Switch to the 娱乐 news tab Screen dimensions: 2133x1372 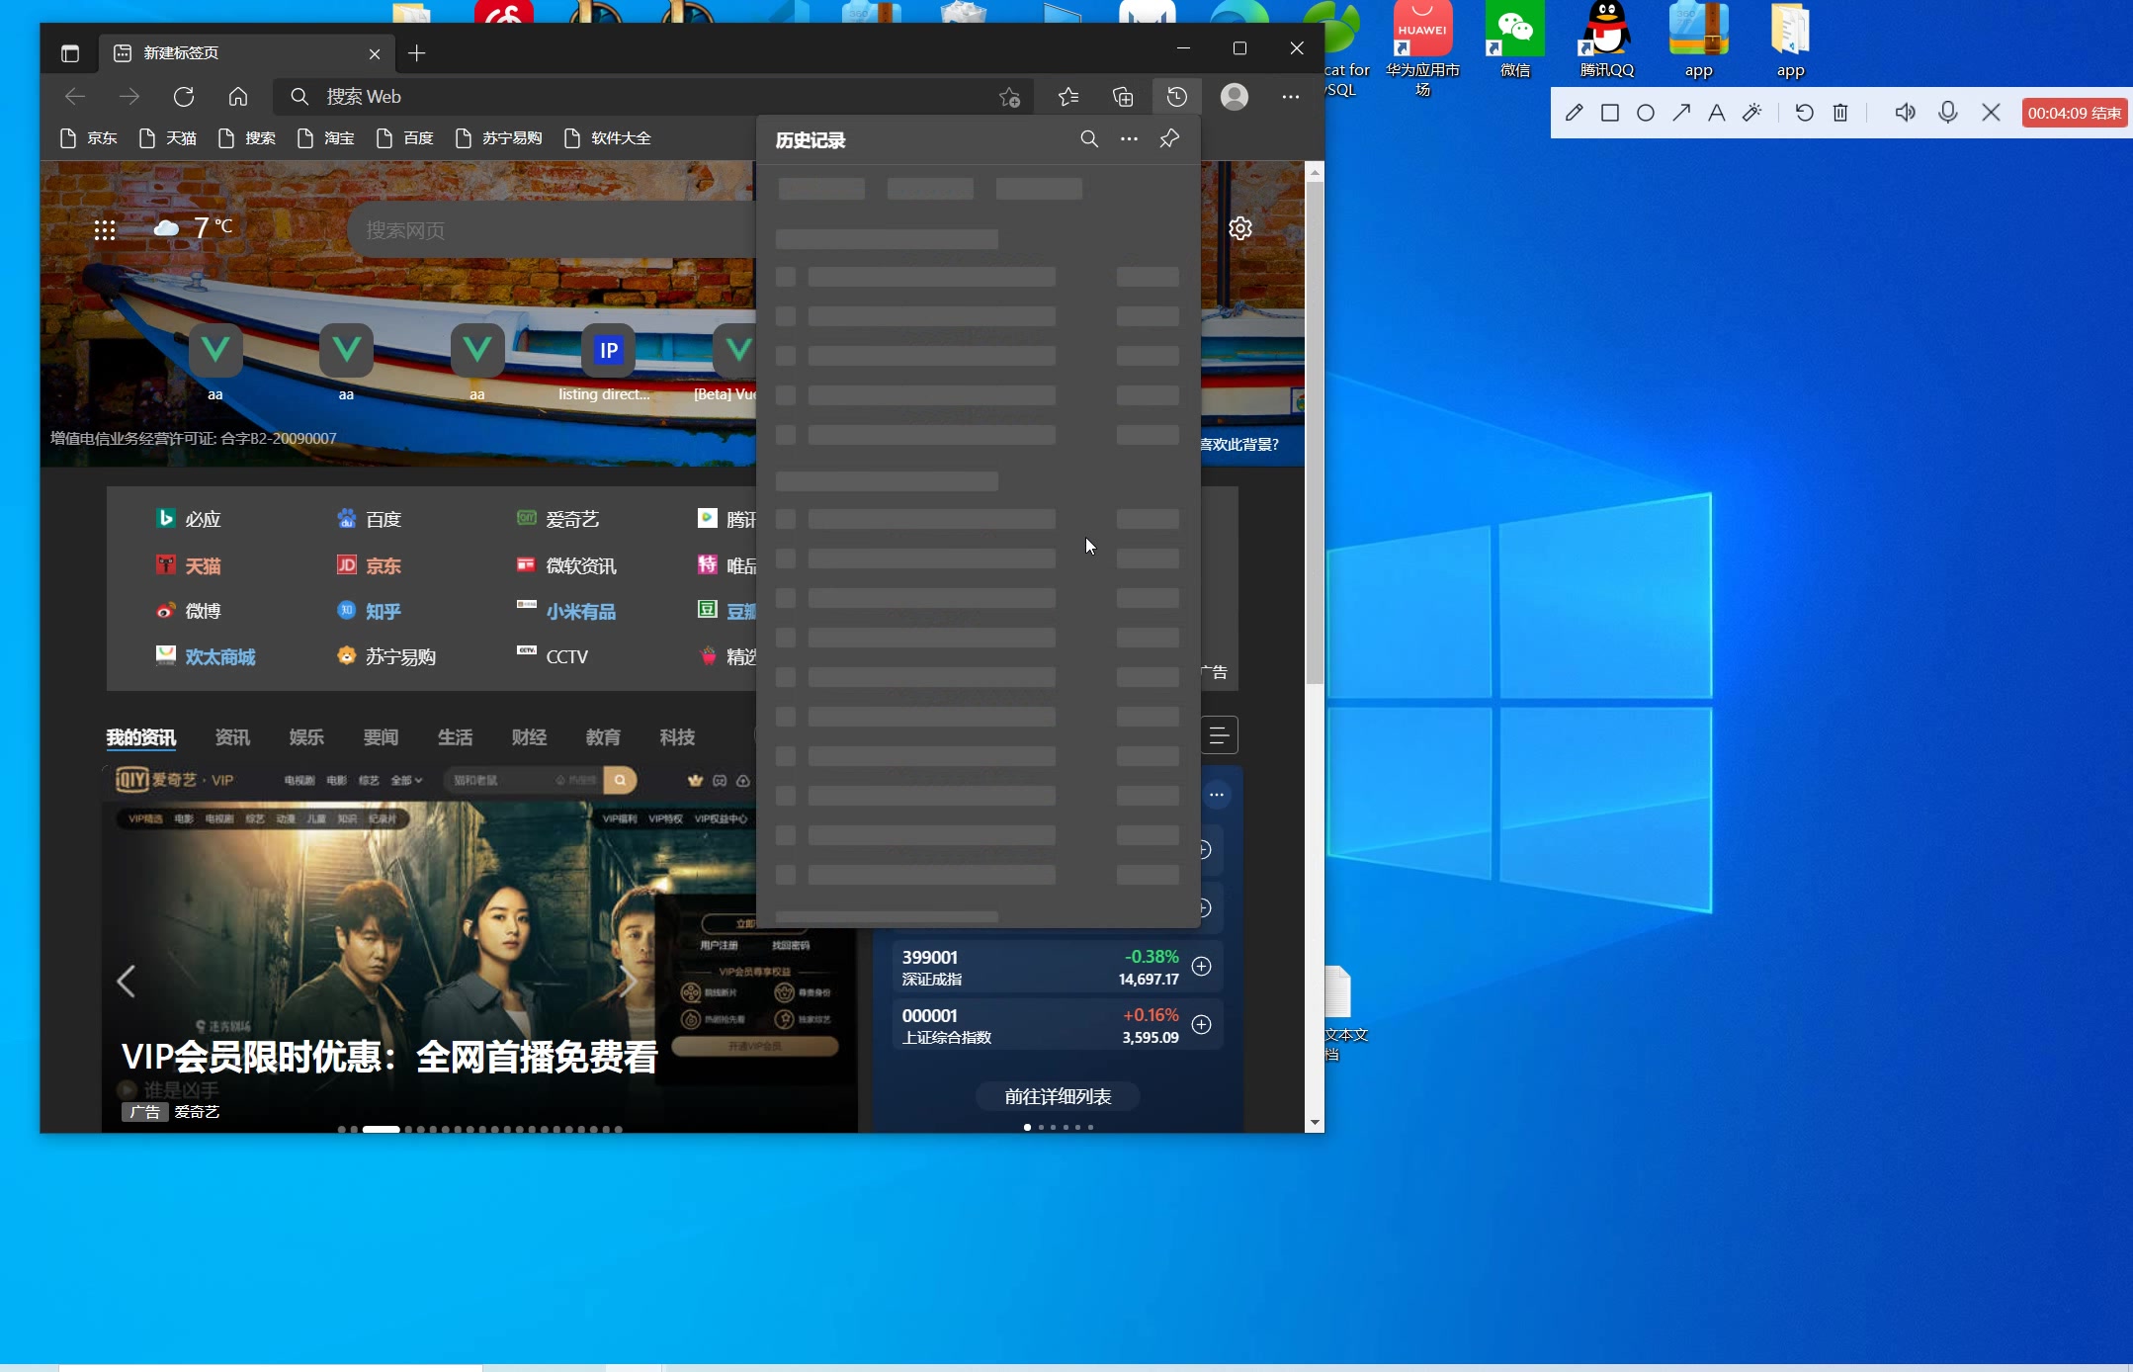pos(306,737)
